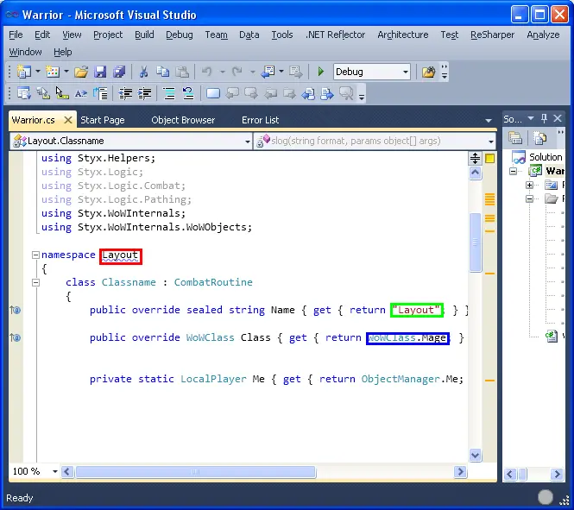Click the CombatRoutine base class text
The image size is (574, 510).
click(x=213, y=282)
